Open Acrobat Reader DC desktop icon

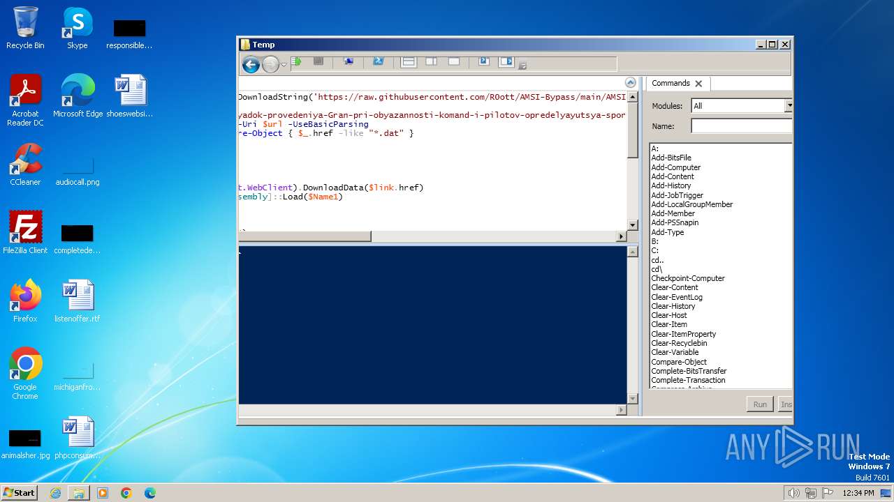[25, 100]
